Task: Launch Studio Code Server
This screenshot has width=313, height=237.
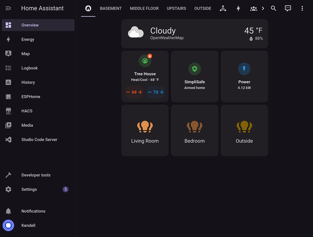Action: [39, 139]
